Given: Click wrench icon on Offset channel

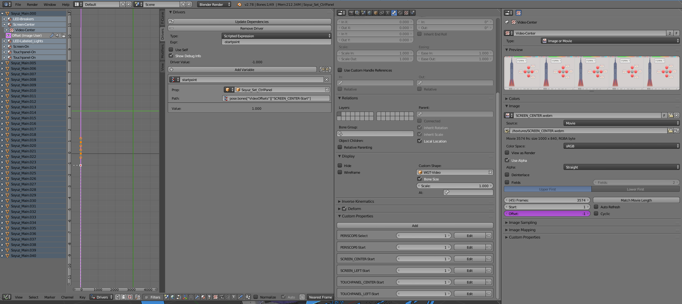Looking at the screenshot, I should point(52,35).
